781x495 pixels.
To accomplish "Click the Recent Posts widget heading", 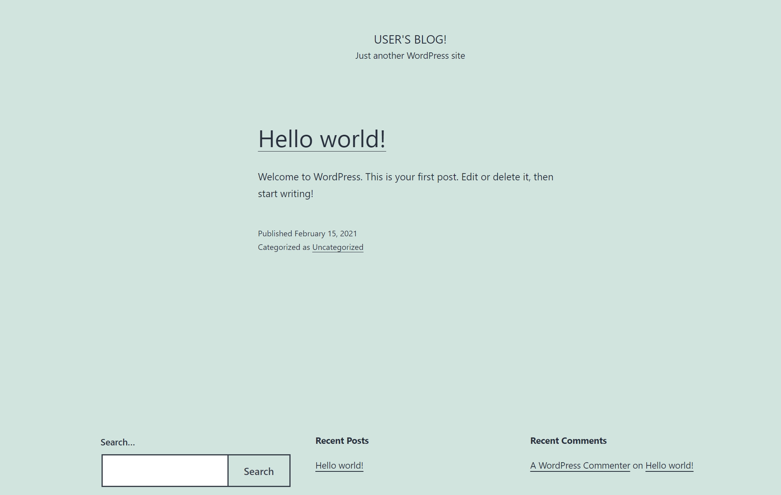I will [342, 441].
